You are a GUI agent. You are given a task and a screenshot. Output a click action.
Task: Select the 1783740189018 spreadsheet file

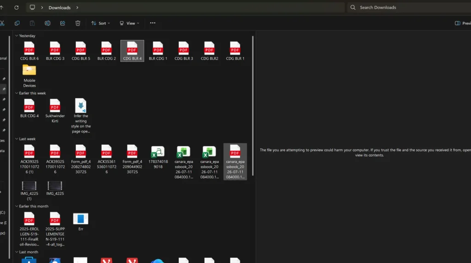(158, 157)
